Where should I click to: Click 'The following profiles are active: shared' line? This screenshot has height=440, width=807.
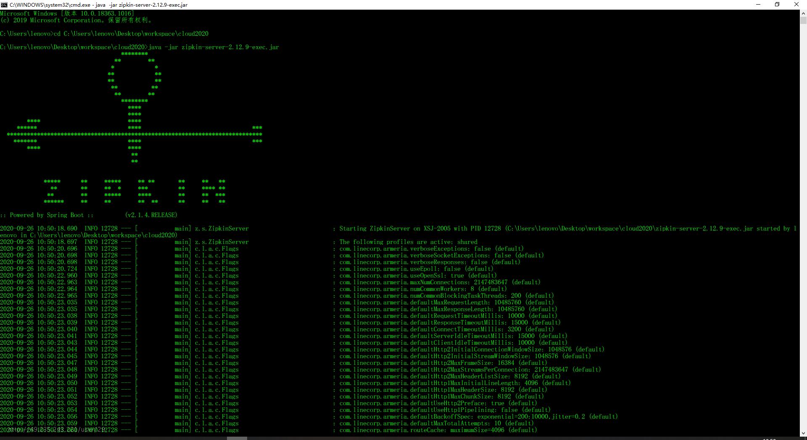[409, 242]
